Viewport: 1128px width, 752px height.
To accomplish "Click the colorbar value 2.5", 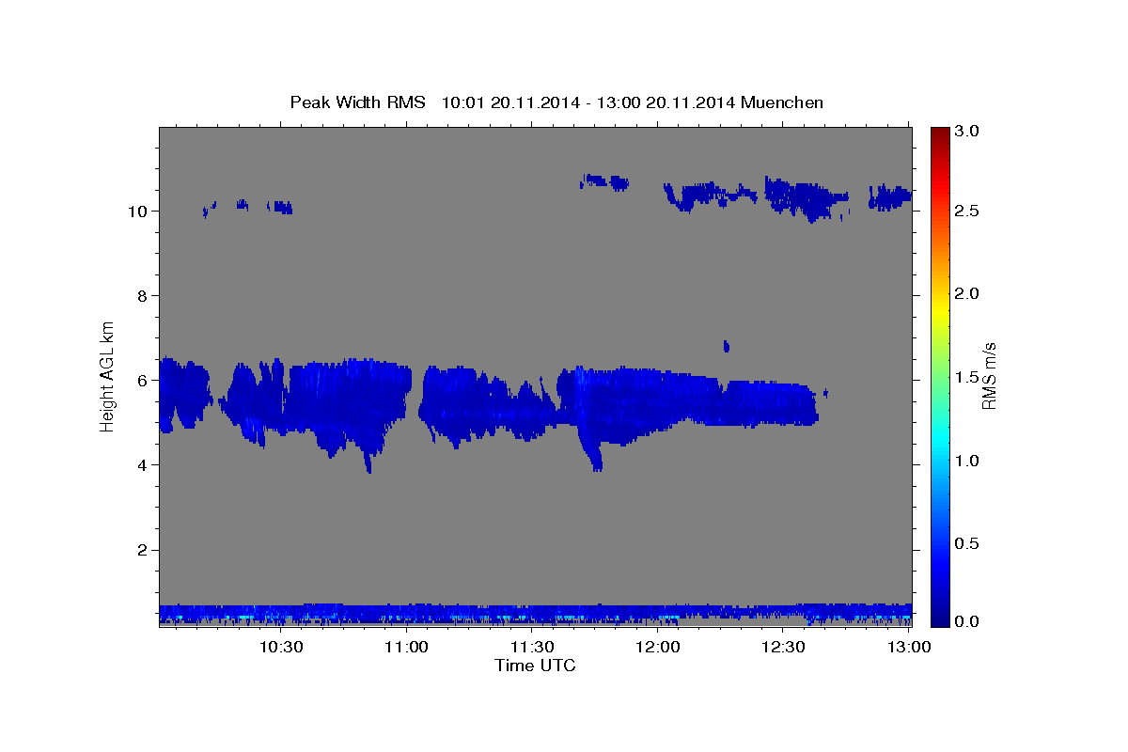I will pos(968,211).
